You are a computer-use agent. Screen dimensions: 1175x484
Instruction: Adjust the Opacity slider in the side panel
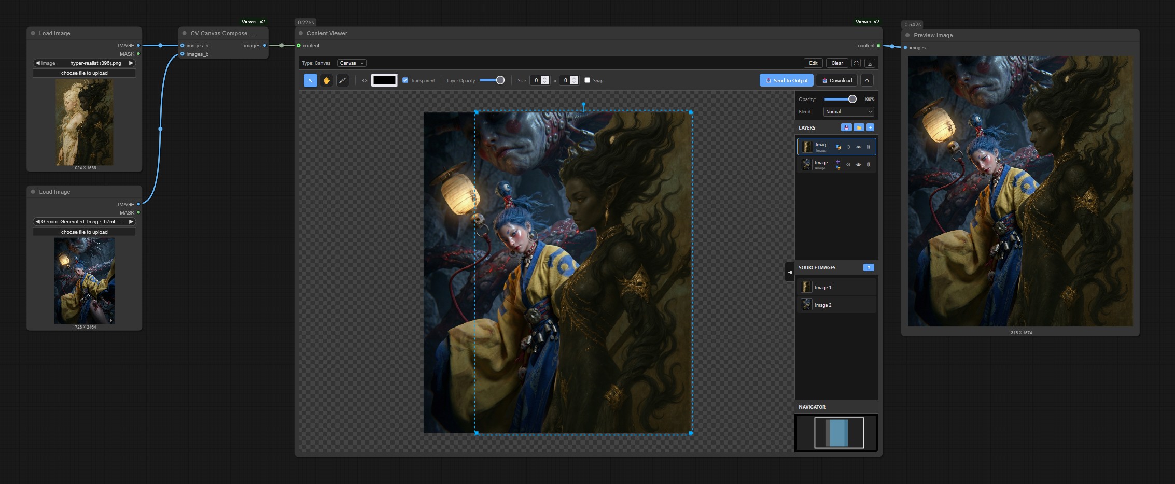click(x=840, y=99)
